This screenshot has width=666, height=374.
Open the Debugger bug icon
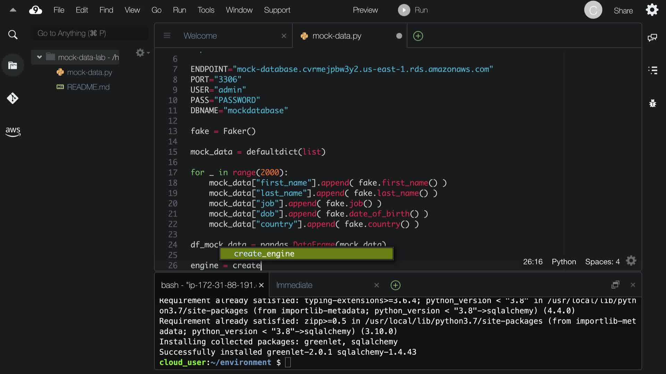(x=652, y=103)
